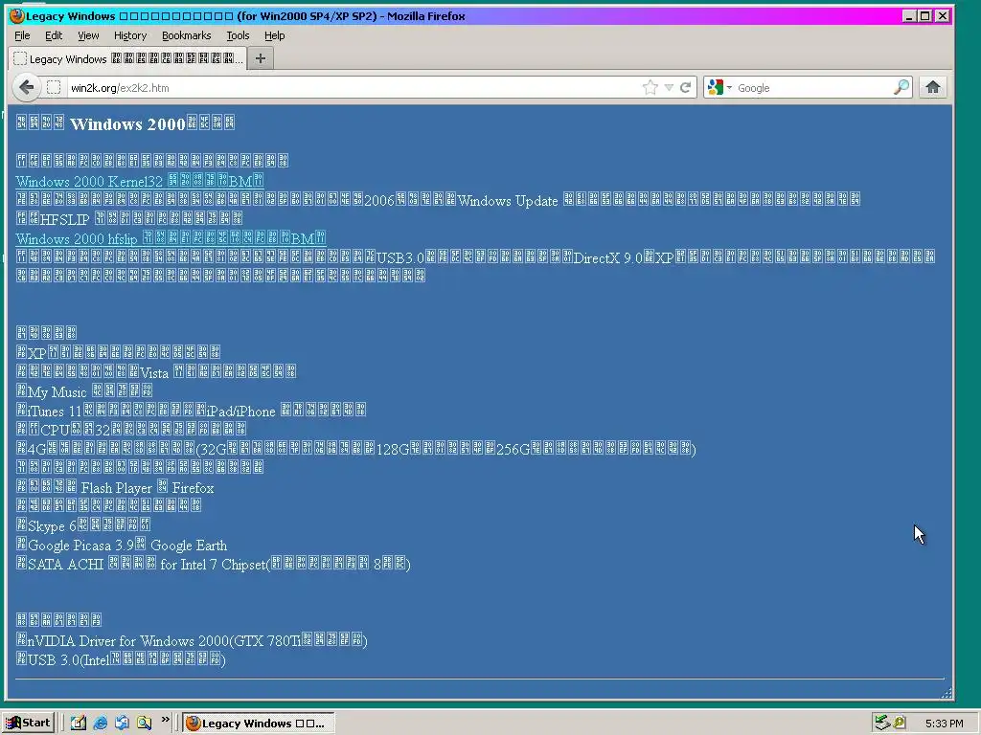Viewport: 981px width, 735px height.
Task: Go back using the back arrow button
Action: coord(26,87)
